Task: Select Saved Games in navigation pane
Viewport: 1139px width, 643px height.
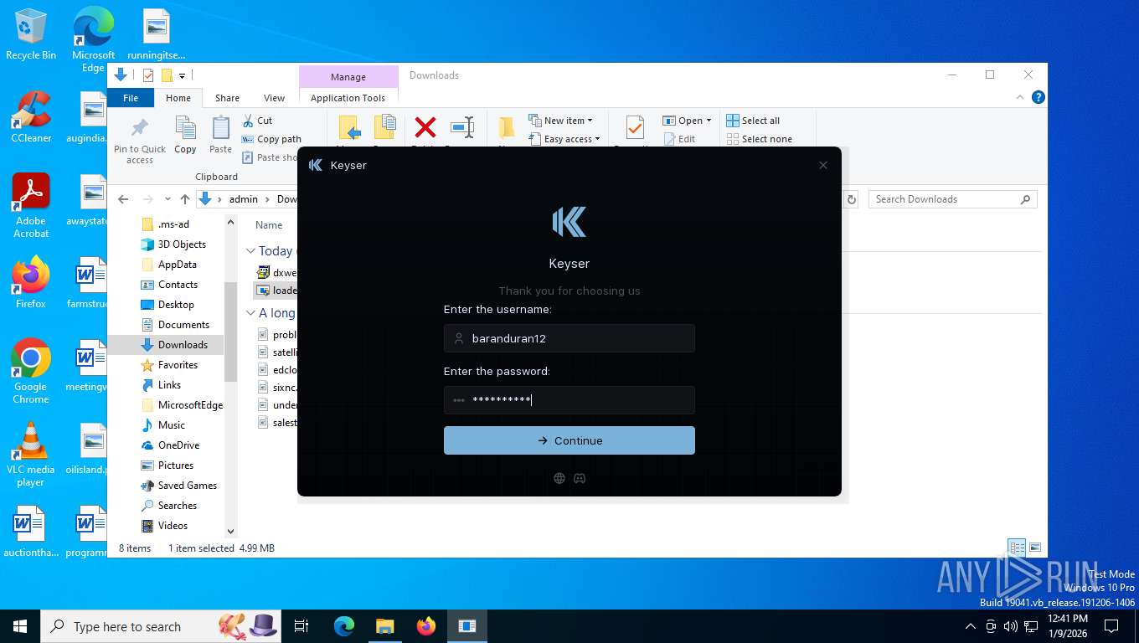Action: coord(187,486)
